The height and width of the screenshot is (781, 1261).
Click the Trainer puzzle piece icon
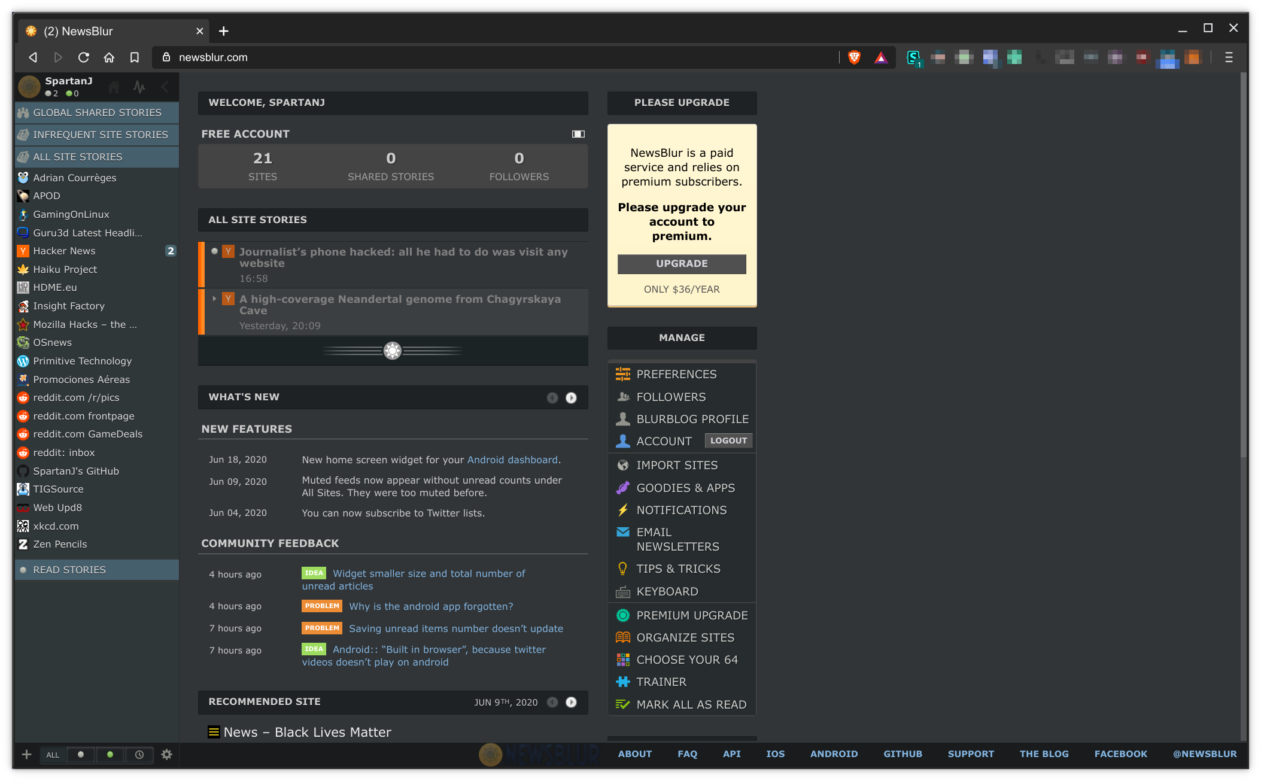pos(622,682)
